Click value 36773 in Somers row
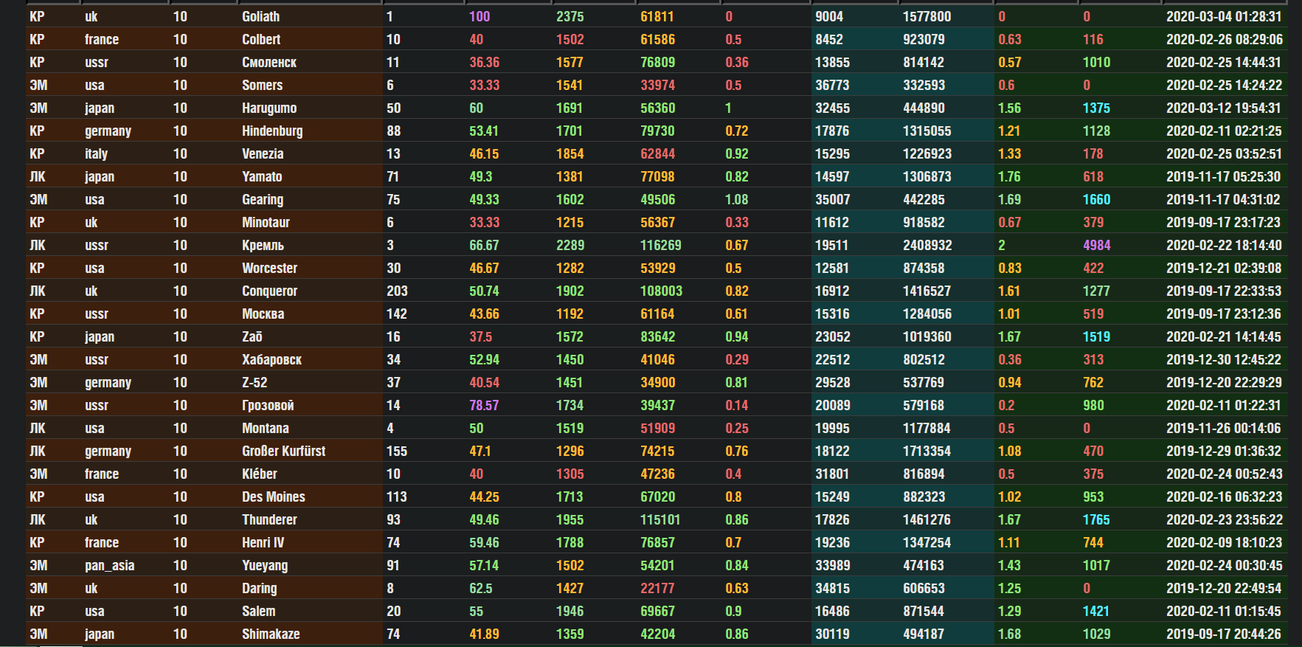 pyautogui.click(x=833, y=85)
